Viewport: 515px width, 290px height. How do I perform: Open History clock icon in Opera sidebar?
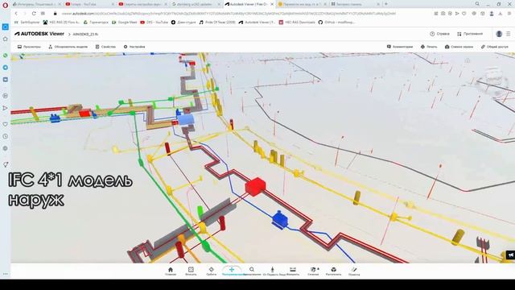tap(6, 136)
